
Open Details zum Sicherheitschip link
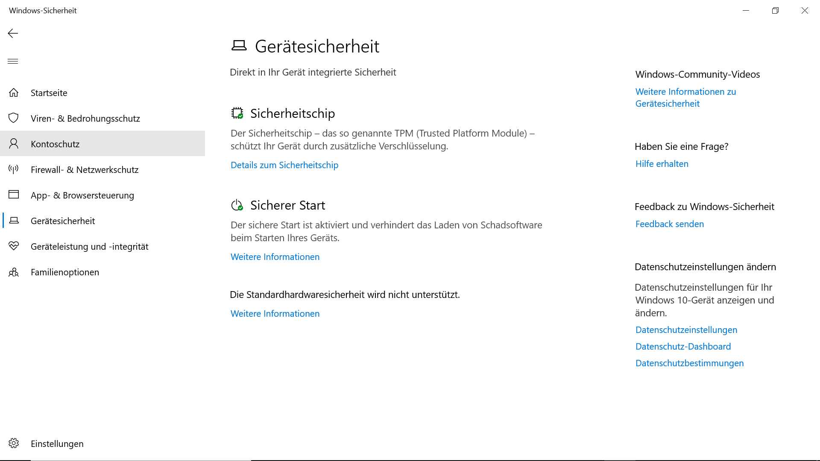(x=284, y=165)
